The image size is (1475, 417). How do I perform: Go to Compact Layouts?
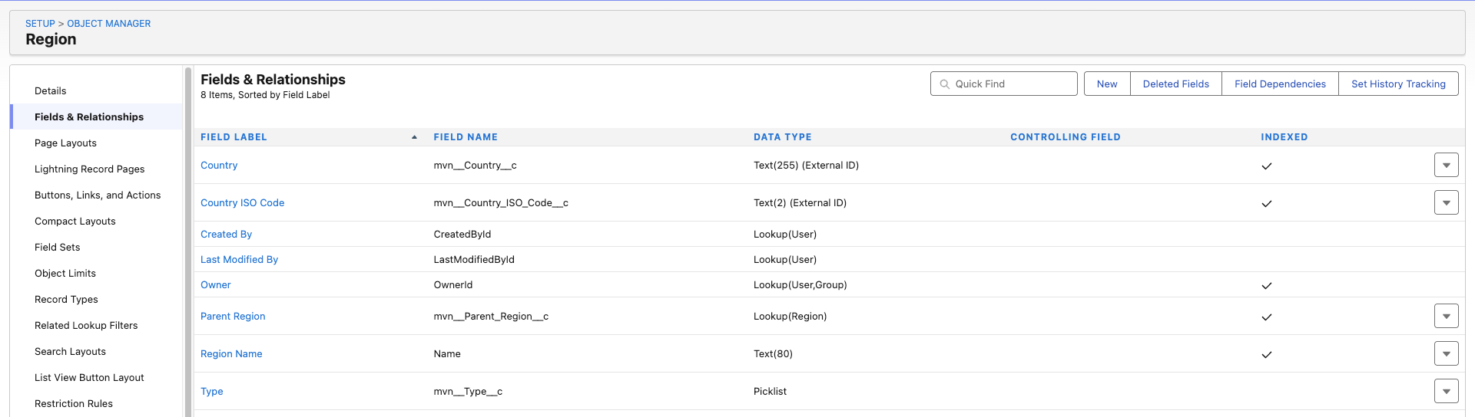point(96,221)
